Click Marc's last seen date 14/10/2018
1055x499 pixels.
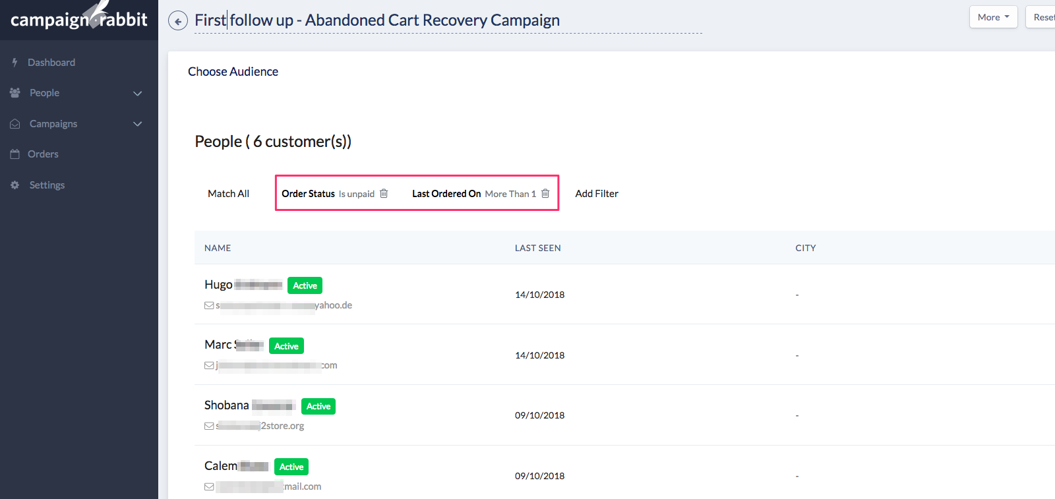click(540, 355)
